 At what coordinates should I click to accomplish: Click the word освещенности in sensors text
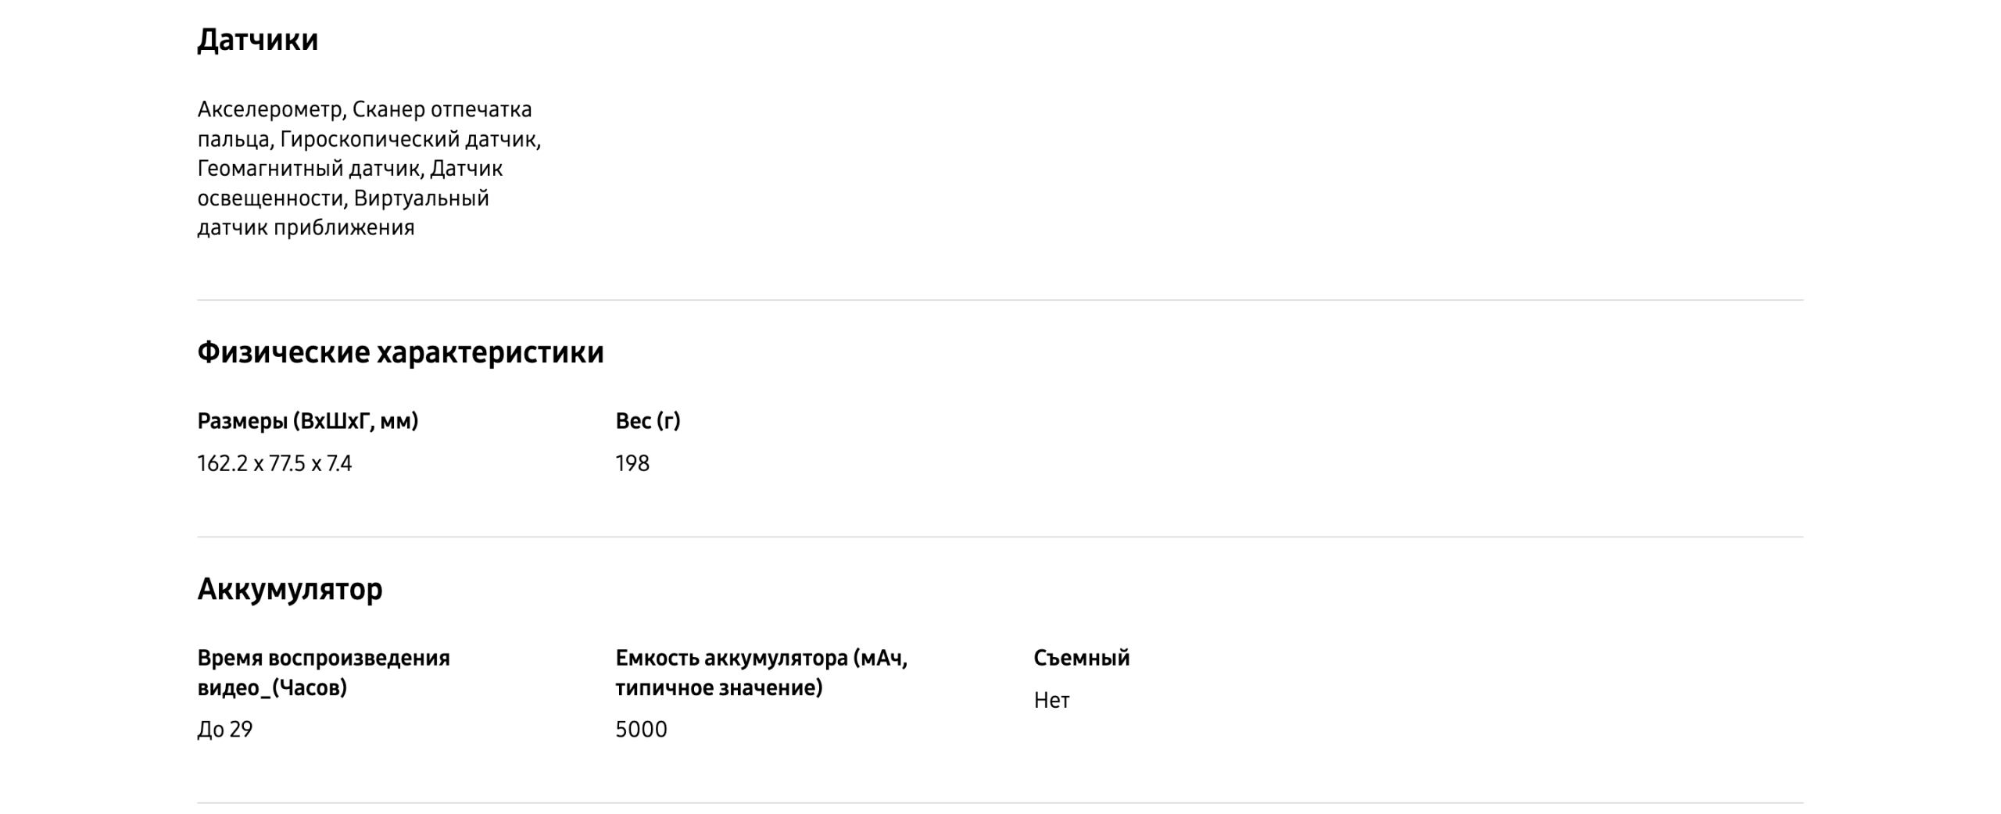(270, 198)
